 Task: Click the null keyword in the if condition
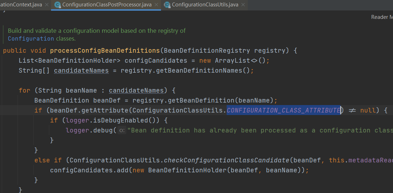click(x=368, y=110)
